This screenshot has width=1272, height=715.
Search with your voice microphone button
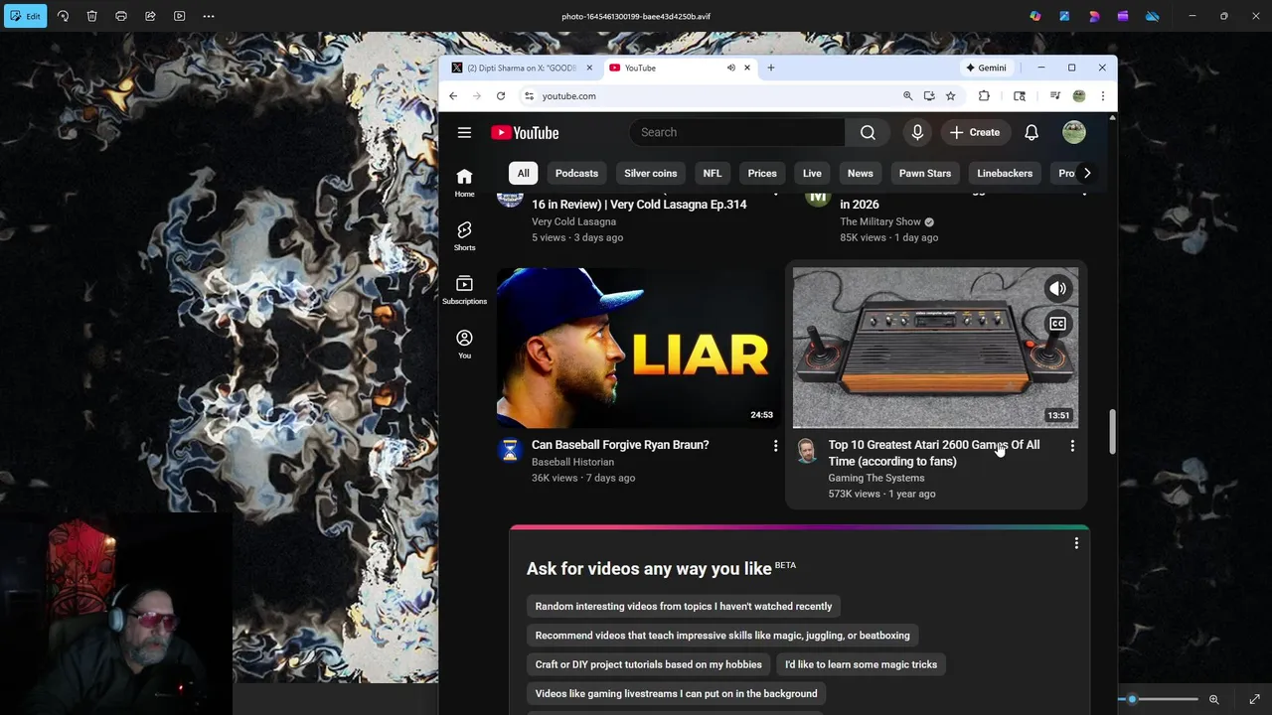click(x=917, y=132)
